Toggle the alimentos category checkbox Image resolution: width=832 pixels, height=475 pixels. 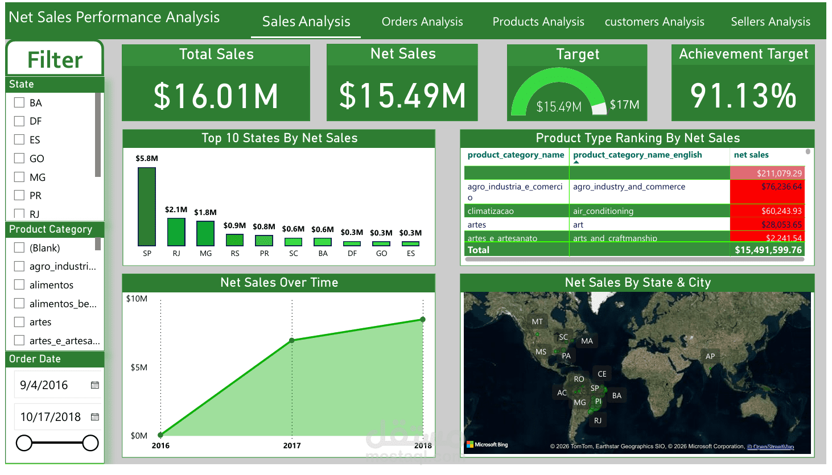point(19,284)
